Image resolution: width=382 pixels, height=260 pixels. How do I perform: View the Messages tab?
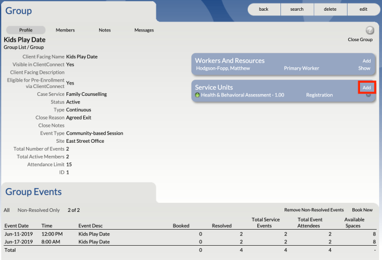pos(144,30)
